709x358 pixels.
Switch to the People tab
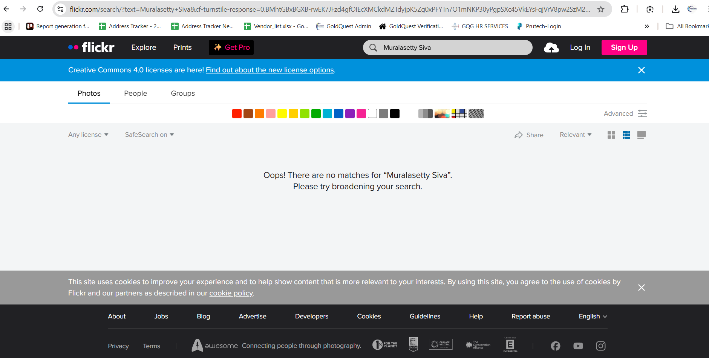136,93
